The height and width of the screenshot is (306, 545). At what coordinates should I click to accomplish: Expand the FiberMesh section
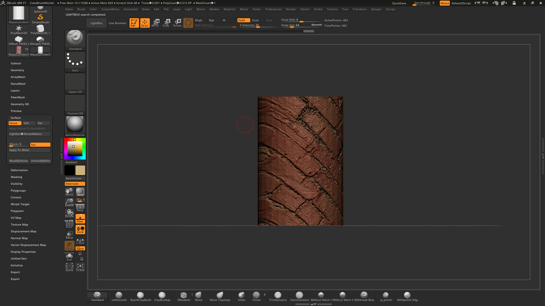(18, 97)
